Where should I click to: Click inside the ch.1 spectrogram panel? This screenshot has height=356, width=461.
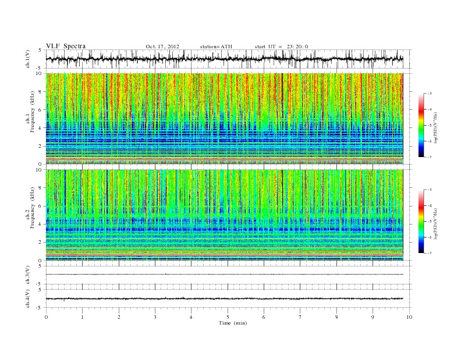coord(224,119)
